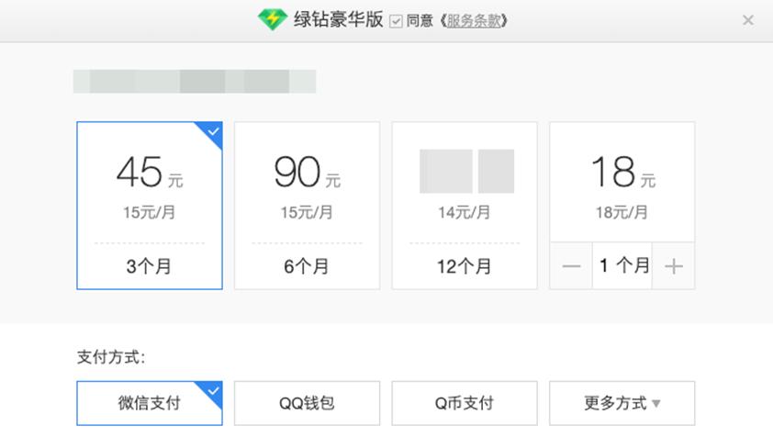
Task: Select the 45元 3个月 plan card
Action: [150, 205]
